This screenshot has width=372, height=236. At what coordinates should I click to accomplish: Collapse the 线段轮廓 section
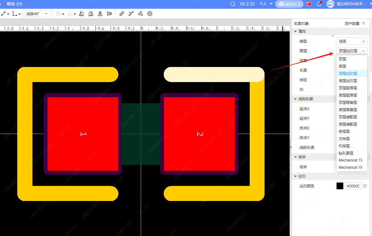(x=295, y=99)
